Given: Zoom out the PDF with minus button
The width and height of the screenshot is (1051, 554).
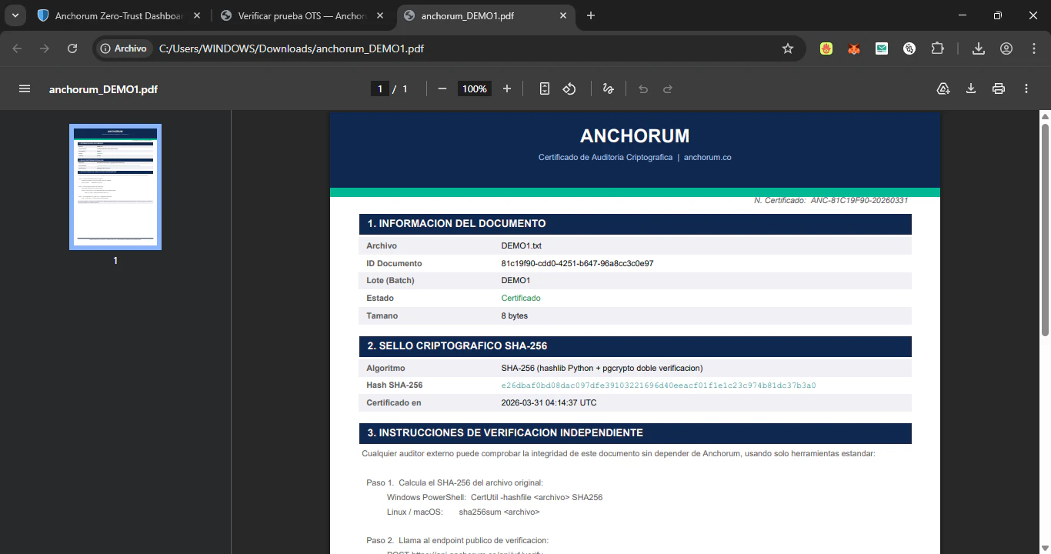Looking at the screenshot, I should (442, 88).
